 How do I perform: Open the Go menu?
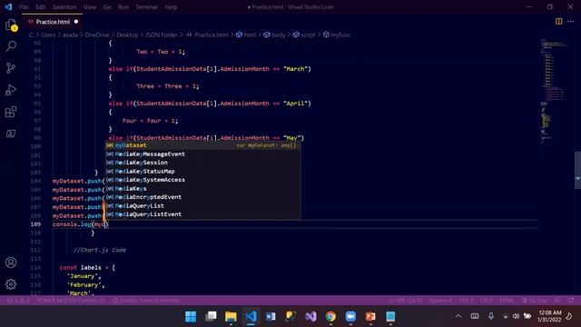107,7
